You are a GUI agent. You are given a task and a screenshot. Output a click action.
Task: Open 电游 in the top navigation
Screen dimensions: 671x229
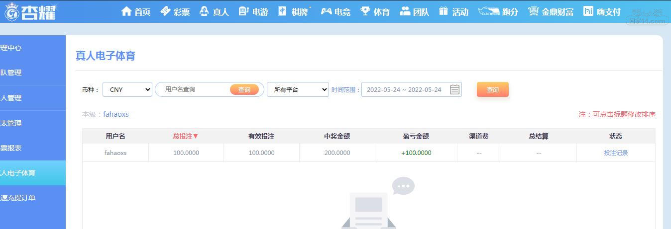260,12
